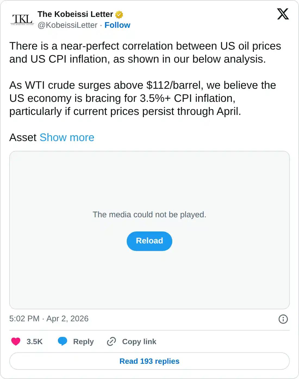
Task: Open The Kobeissi Letter display name
Action: click(x=75, y=14)
